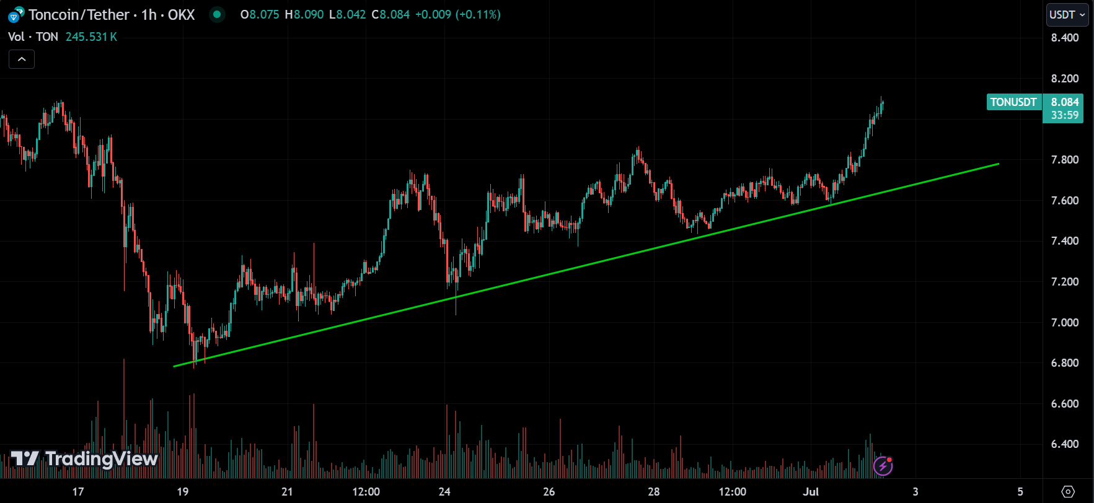This screenshot has width=1094, height=503.
Task: Click the 8.200 price axis label
Action: coord(1065,79)
